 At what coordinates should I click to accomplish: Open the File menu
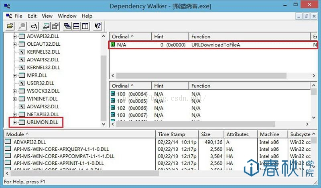click(18, 16)
